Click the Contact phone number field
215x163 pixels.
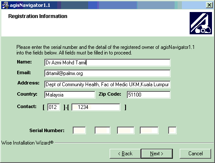coord(96,107)
